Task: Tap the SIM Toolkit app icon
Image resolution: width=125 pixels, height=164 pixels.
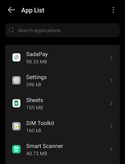Action: [16, 126]
